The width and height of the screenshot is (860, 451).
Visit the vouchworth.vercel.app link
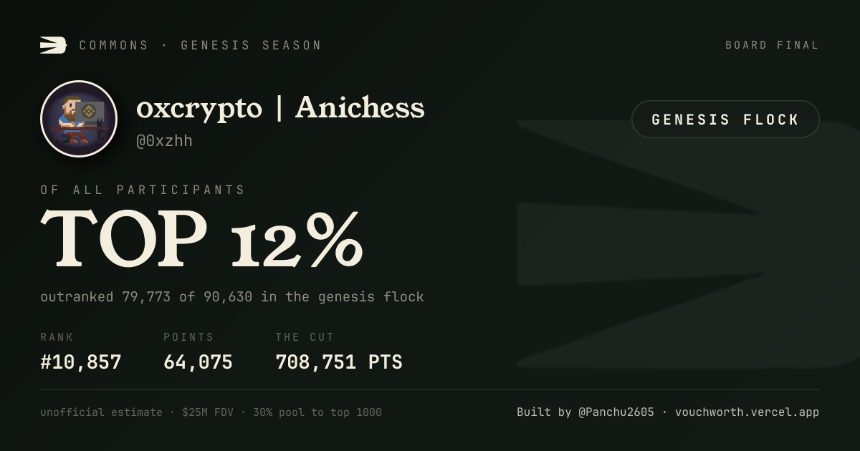[x=747, y=412]
